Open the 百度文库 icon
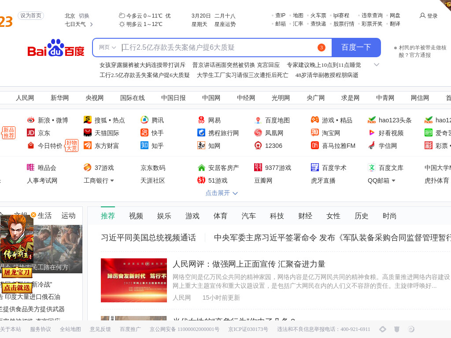This screenshot has height=338, width=451. 372,167
